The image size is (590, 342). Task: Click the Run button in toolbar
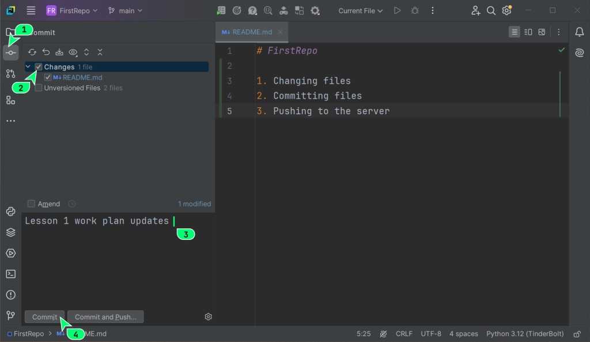click(397, 10)
